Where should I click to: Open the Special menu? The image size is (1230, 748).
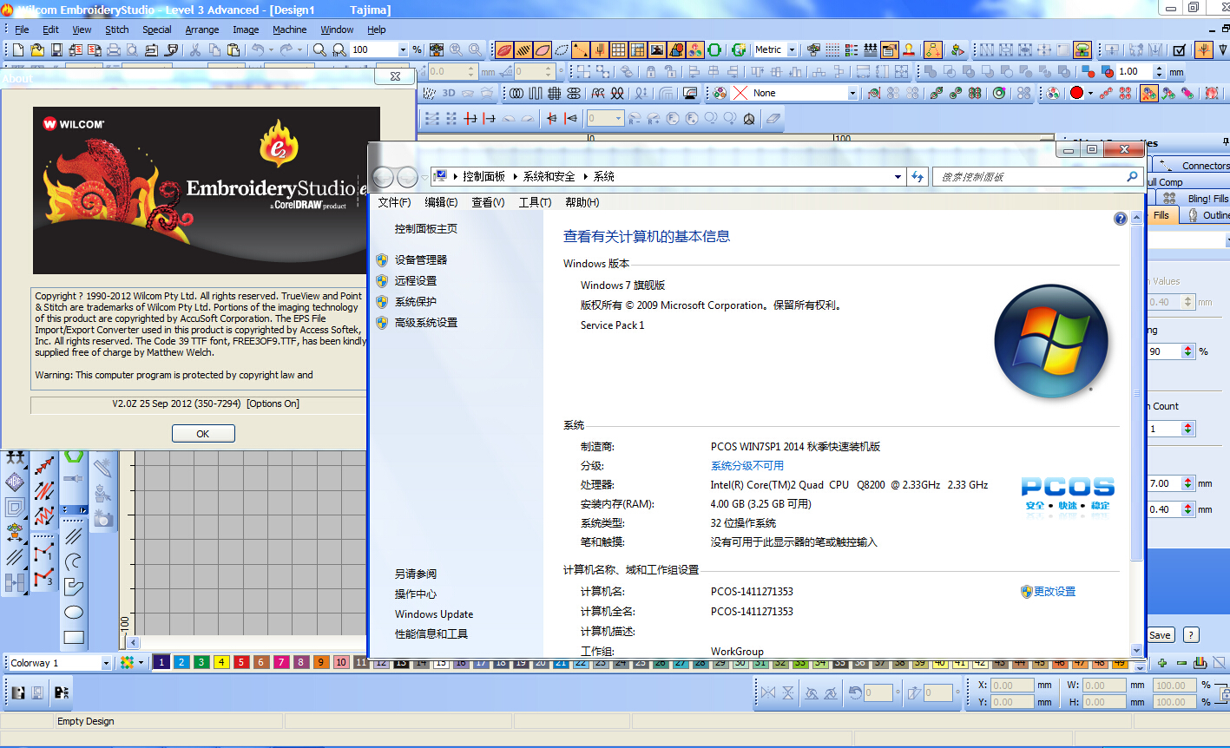(x=157, y=30)
